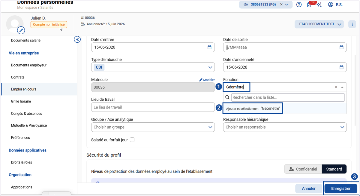Click the Compte non initialisé badge
The width and height of the screenshot is (360, 196).
coord(49,25)
